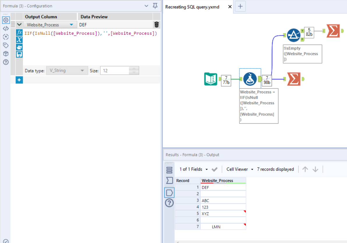Image resolution: width=347 pixels, height=243 pixels.
Task: Switch Results to metadata view
Action: [x=169, y=181]
